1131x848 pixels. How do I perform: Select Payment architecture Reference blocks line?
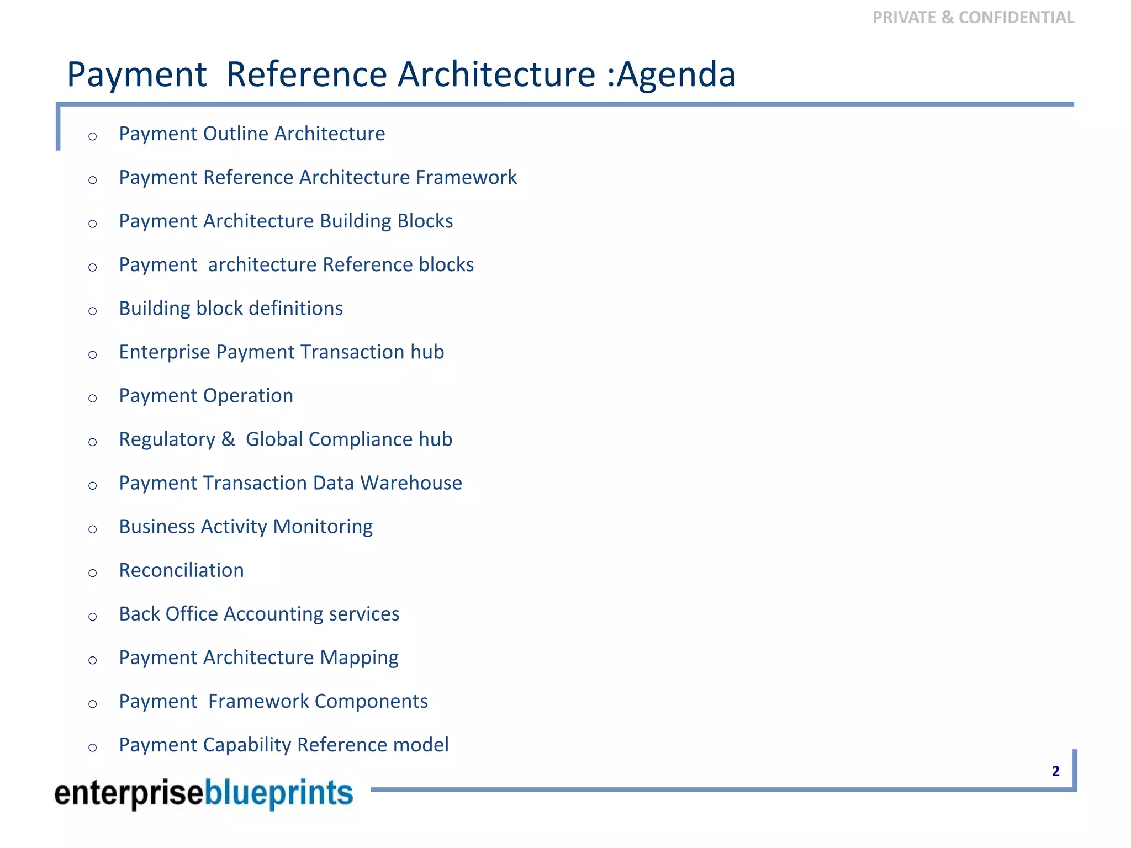(296, 265)
